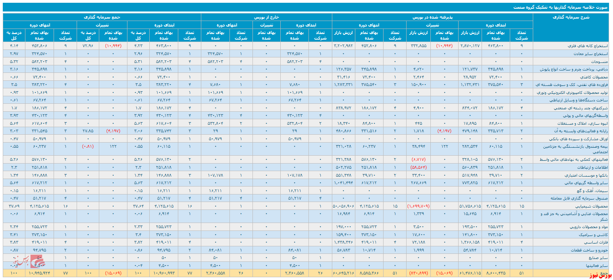Click market value '۵۱,۷۵۶,۶۱۵' in محصولات شیمیایی row

point(470,206)
